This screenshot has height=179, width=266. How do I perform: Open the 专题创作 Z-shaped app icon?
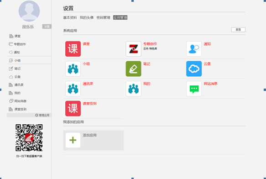(x=134, y=49)
